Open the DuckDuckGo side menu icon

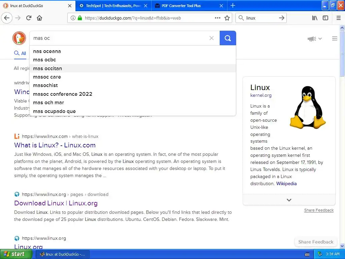point(335,38)
